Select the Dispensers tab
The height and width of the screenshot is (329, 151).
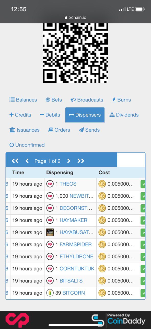(x=85, y=115)
